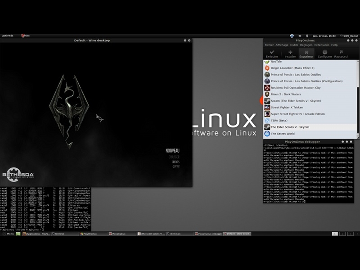
Task: Click the Exécuter toolbar icon
Action: (272, 54)
